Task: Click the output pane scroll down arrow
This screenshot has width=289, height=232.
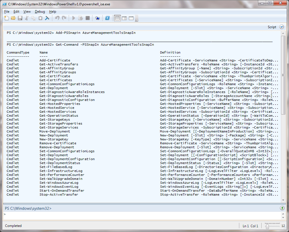Action: [283, 200]
